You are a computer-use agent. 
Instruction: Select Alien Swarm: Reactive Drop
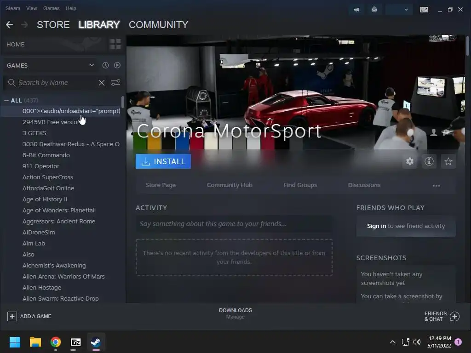[x=60, y=299]
